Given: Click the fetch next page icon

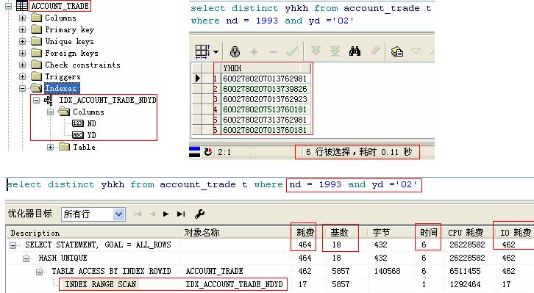Looking at the screenshot, I should 316,51.
